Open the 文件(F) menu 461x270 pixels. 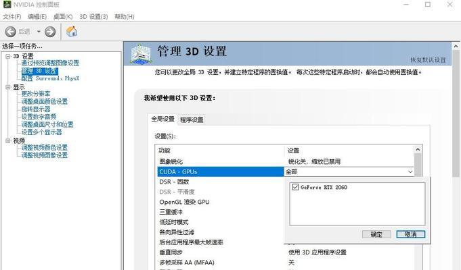(12, 16)
